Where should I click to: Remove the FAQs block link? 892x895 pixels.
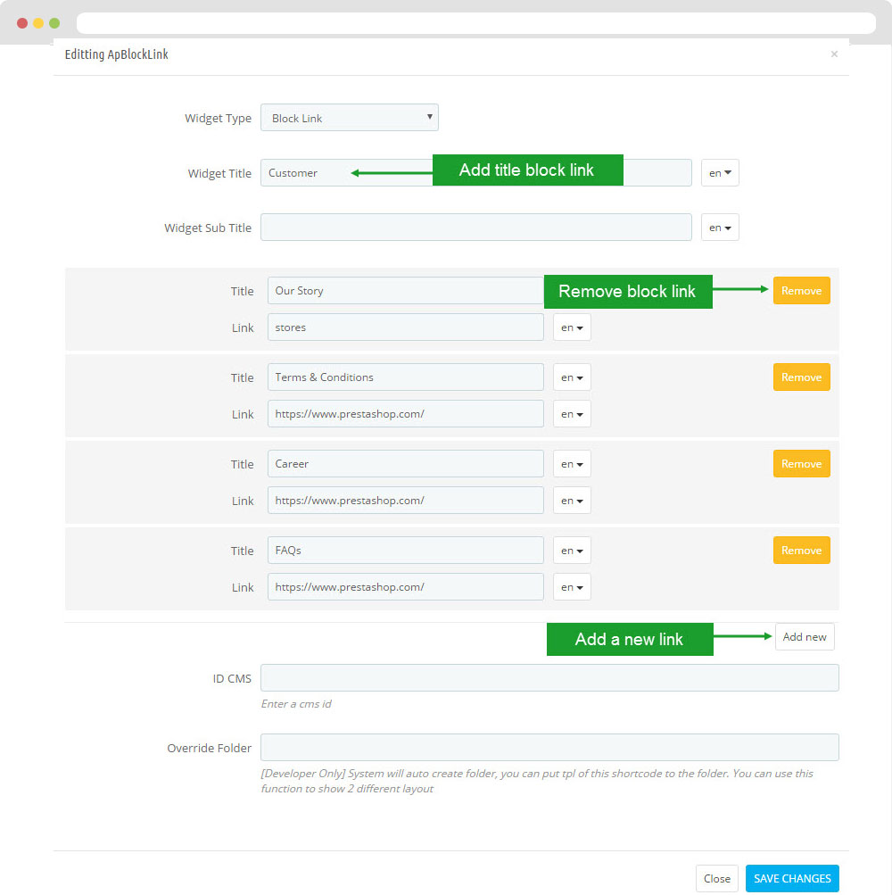coord(801,551)
